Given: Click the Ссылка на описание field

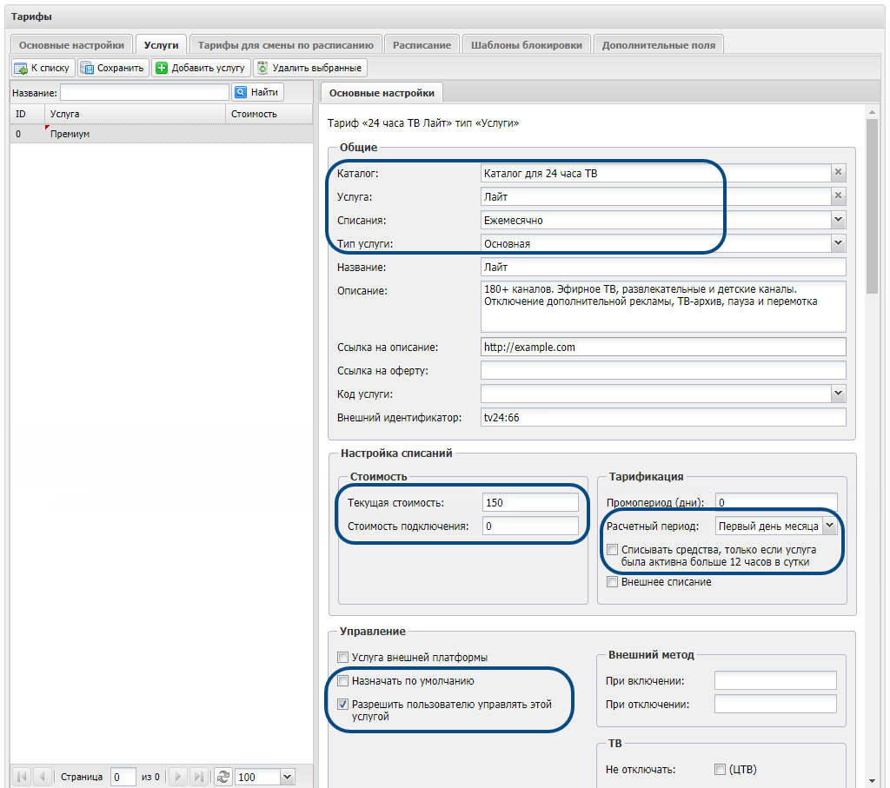Looking at the screenshot, I should (663, 348).
